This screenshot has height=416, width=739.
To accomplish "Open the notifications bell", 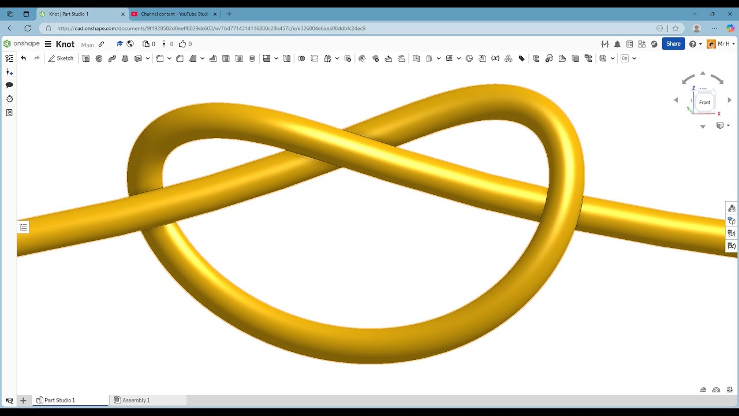I will coord(617,44).
